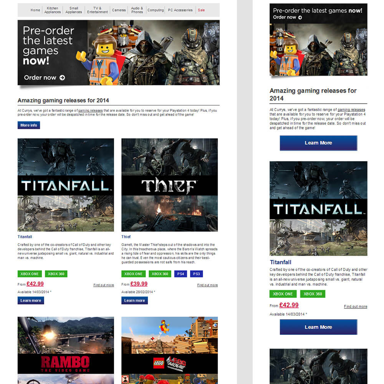384x384 pixels.
Task: Click the Thief title link
Action: click(126, 237)
